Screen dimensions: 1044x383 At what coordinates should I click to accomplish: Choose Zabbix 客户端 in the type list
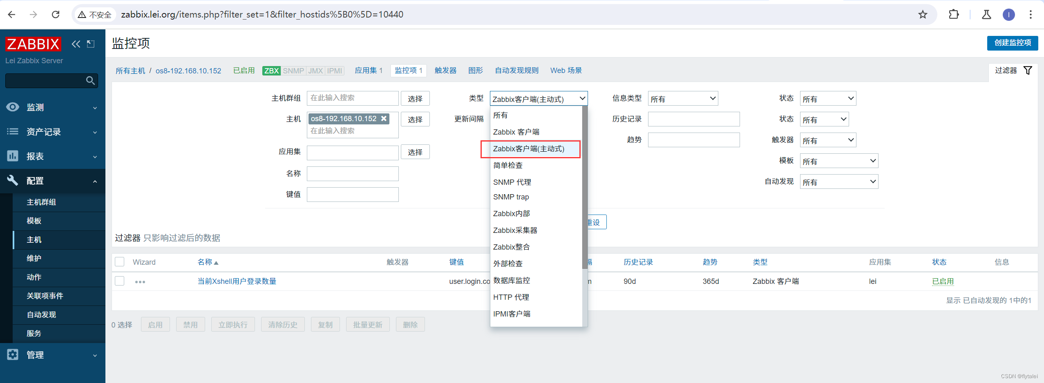coord(536,132)
